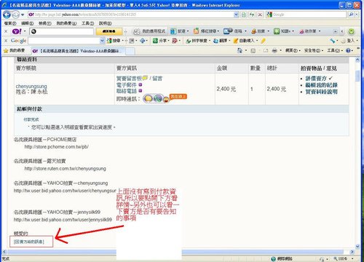Click the red X Stop loading icon
The height and width of the screenshot is (262, 364).
[x=260, y=15]
